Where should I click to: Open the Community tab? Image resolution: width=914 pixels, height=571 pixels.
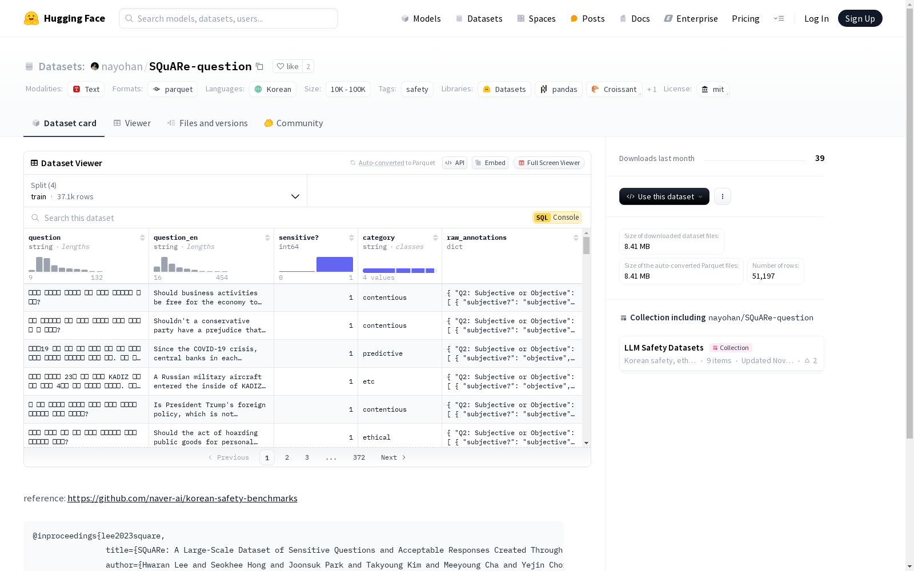click(x=294, y=123)
